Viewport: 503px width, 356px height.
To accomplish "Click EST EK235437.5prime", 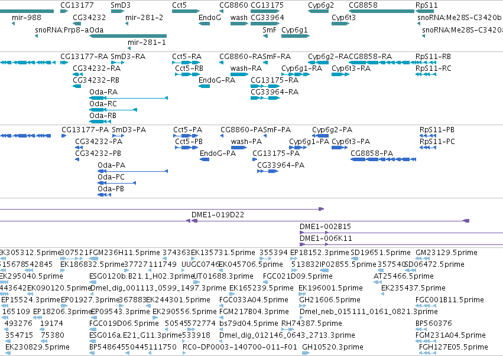I will pyautogui.click(x=413, y=288).
